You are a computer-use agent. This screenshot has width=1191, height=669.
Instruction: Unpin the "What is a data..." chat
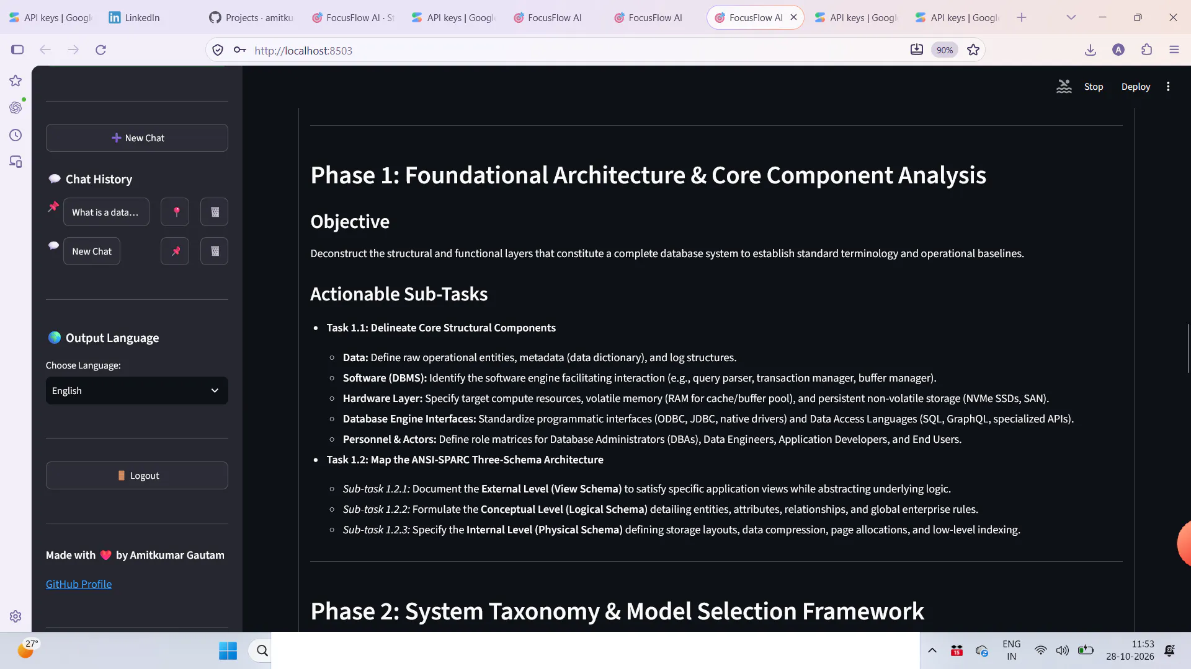tap(176, 212)
